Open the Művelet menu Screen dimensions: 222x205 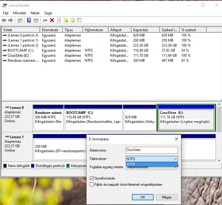point(19,13)
